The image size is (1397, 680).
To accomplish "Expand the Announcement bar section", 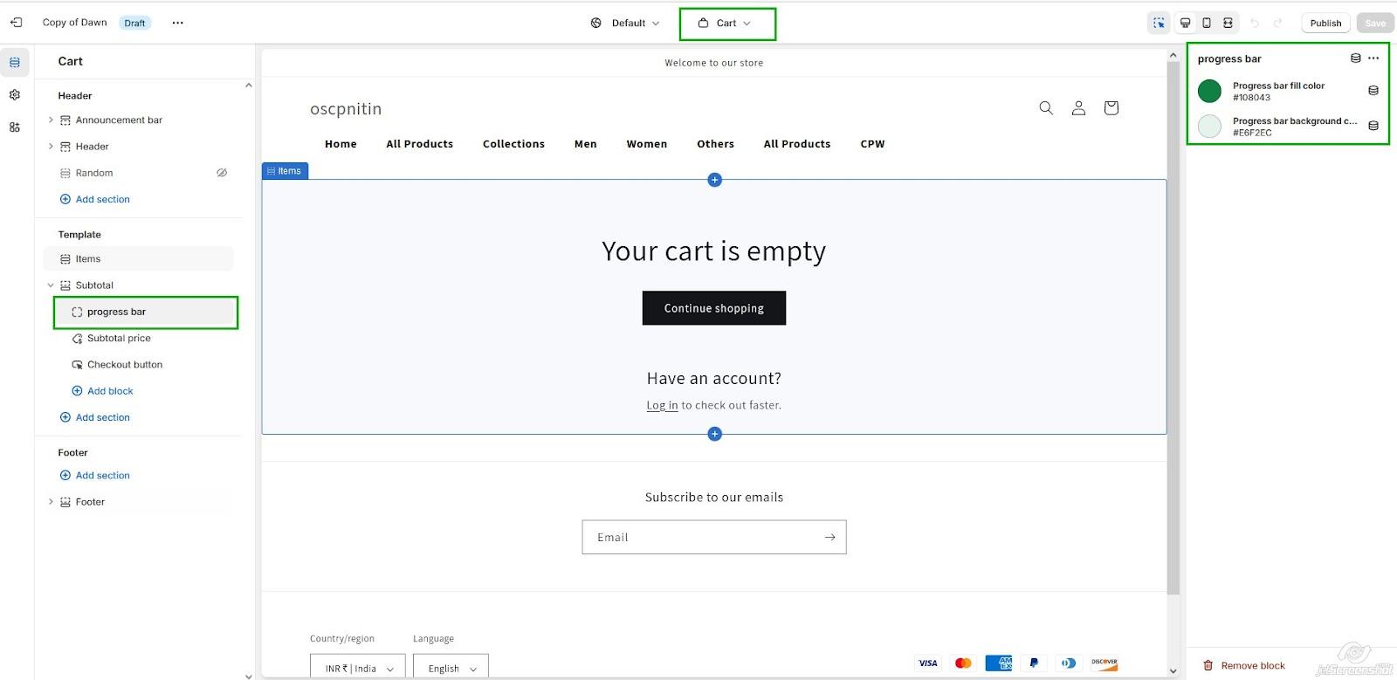I will [51, 120].
